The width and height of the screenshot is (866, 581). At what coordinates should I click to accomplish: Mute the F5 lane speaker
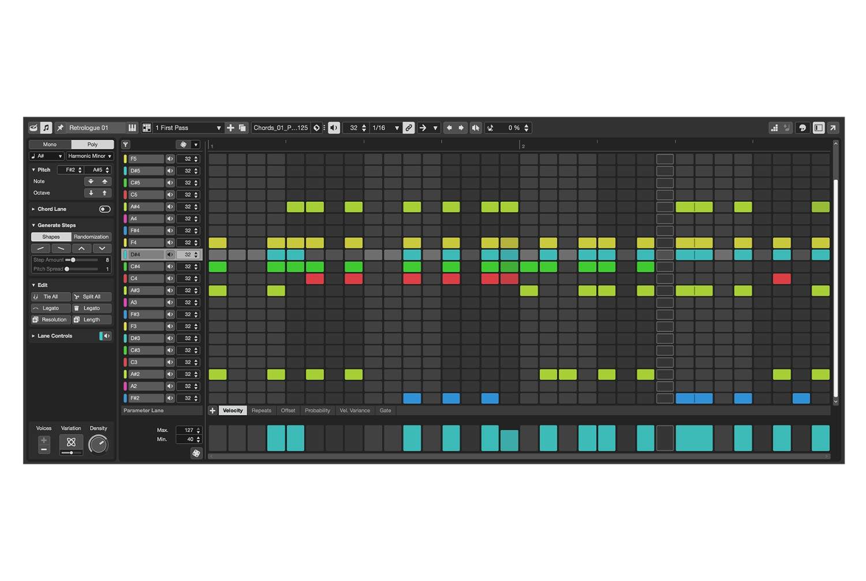(x=170, y=159)
